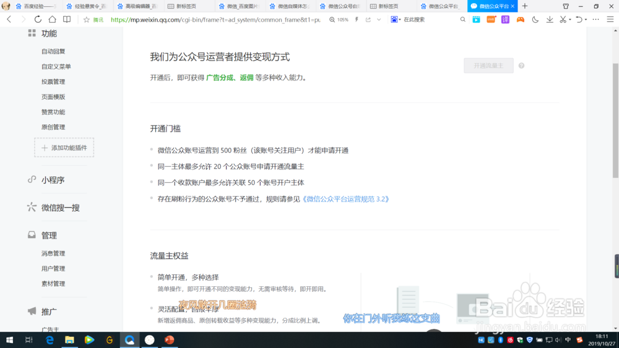Open the '微信公众平台运营规范 3.2' link

(x=346, y=199)
